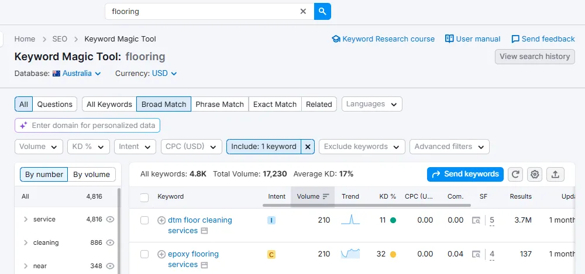The height and width of the screenshot is (274, 585).
Task: Switch to Questions tab
Action: click(x=55, y=105)
